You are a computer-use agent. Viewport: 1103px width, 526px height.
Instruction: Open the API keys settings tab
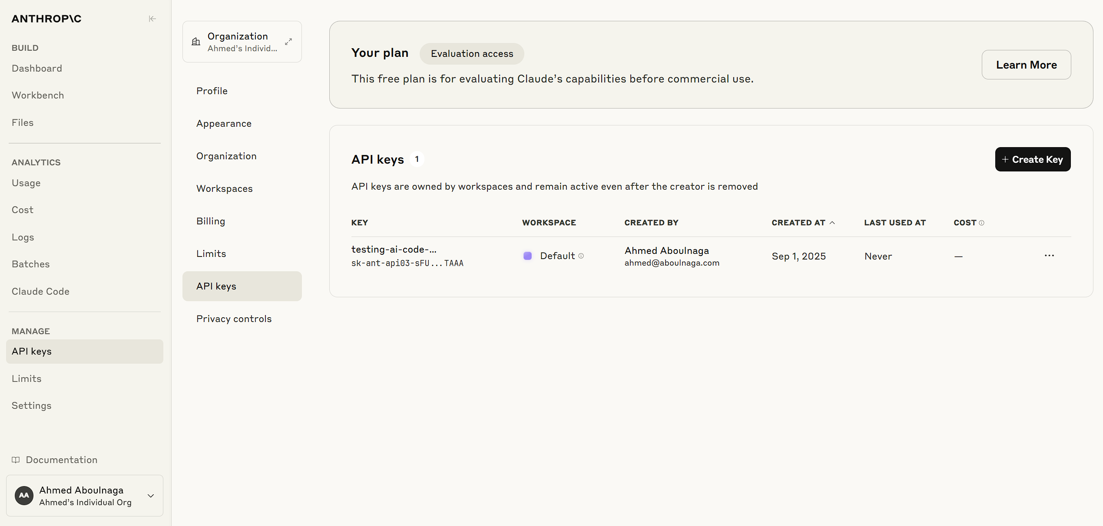[x=216, y=286]
